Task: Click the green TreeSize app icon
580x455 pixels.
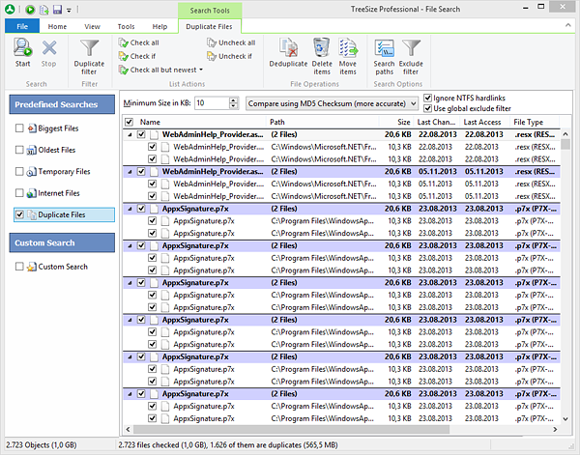Action: (10, 10)
